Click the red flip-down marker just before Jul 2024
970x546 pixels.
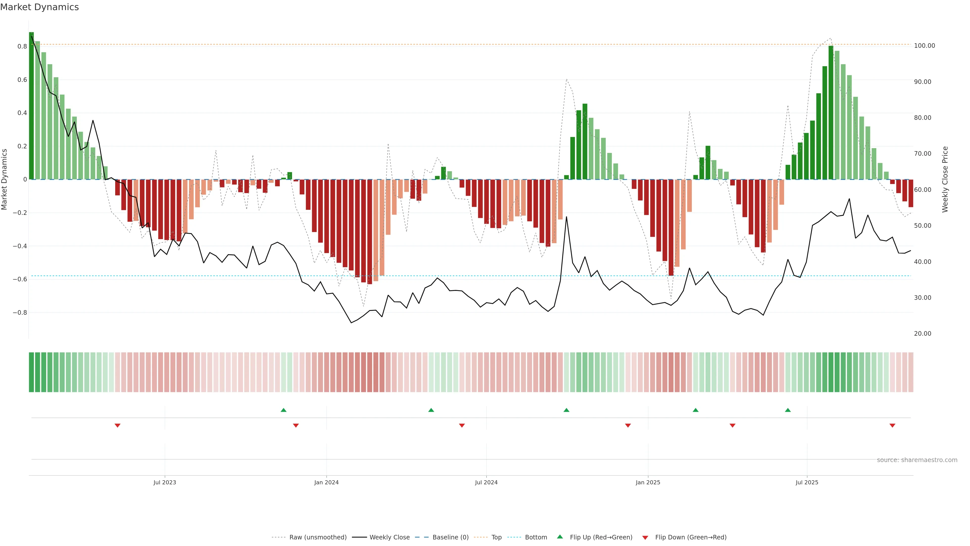462,425
